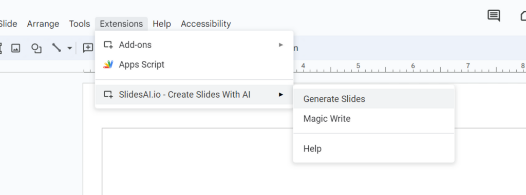Expand the Line tool dropdown arrow
The height and width of the screenshot is (195, 526).
click(x=69, y=48)
